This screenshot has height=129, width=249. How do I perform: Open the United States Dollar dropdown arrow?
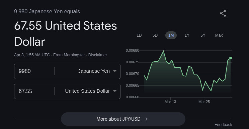click(115, 91)
